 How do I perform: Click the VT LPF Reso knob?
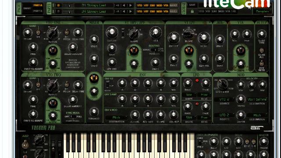[x=204, y=38]
